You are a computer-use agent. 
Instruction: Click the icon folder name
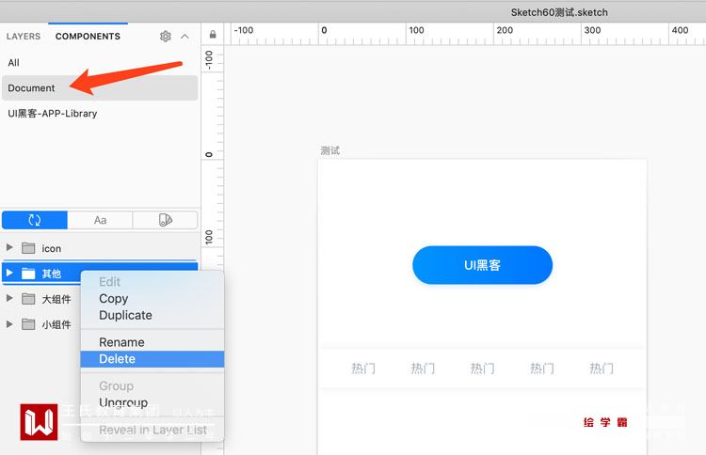[52, 248]
